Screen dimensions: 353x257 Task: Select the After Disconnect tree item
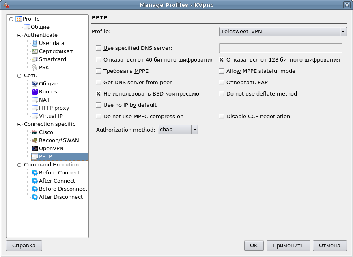(60, 197)
